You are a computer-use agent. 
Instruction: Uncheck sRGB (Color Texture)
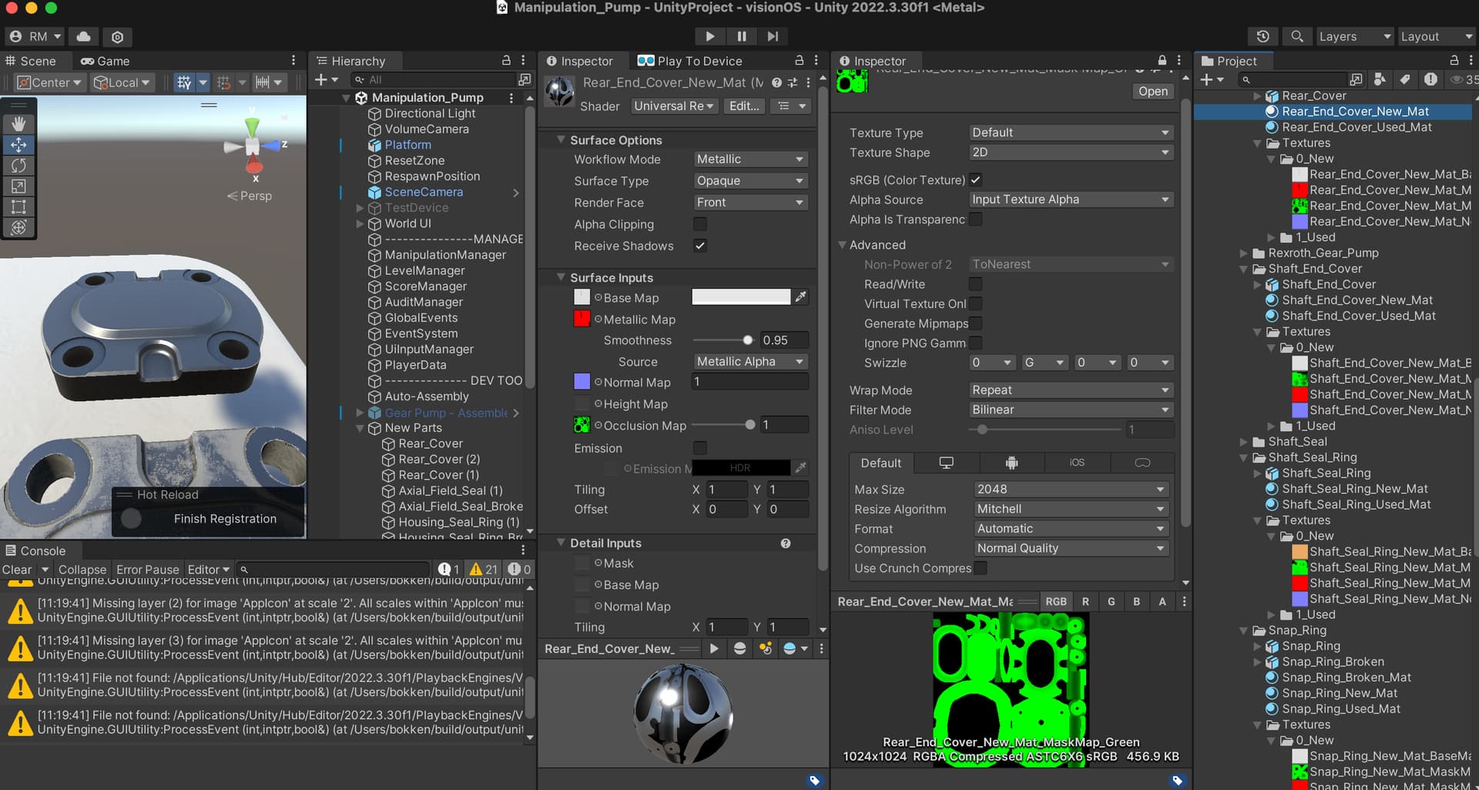pyautogui.click(x=975, y=179)
